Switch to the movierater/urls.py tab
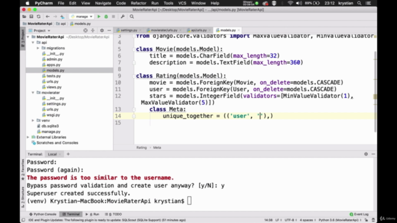The width and height of the screenshot is (397, 223). pos(164,30)
